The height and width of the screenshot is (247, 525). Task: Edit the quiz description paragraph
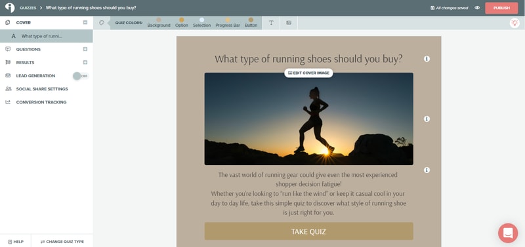(308, 193)
